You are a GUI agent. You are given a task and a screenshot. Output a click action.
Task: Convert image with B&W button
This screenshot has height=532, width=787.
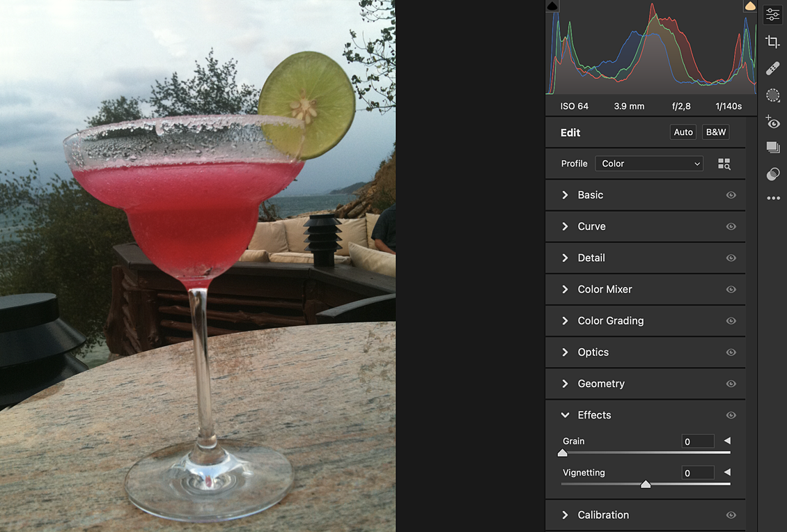point(716,132)
